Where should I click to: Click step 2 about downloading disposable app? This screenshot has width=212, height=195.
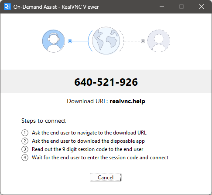point(88,141)
